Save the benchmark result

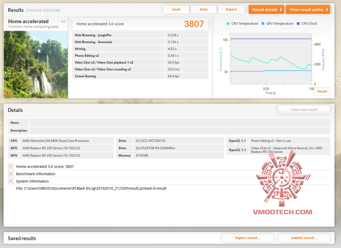[x=204, y=9]
